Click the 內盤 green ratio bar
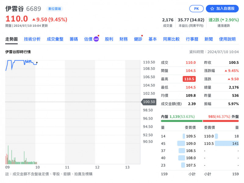Image resolution: width=244 pixels, height=183 pixels. [x=181, y=121]
